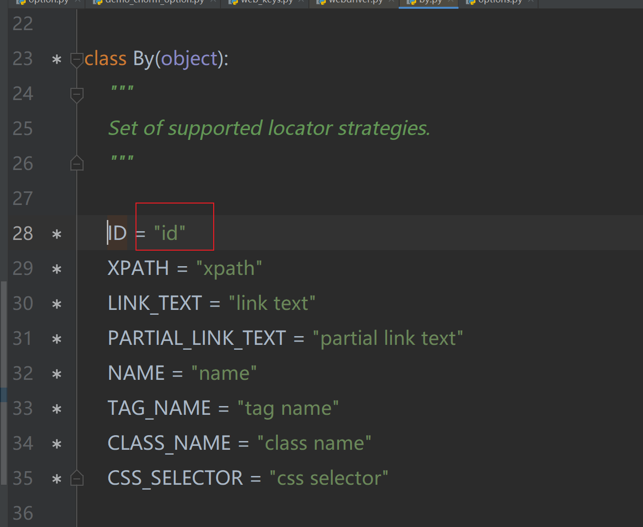Collapse the class By code block
This screenshot has width=643, height=527.
(77, 60)
